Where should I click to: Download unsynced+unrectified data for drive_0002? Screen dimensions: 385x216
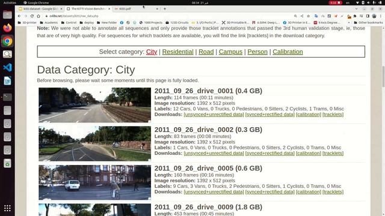point(214,153)
